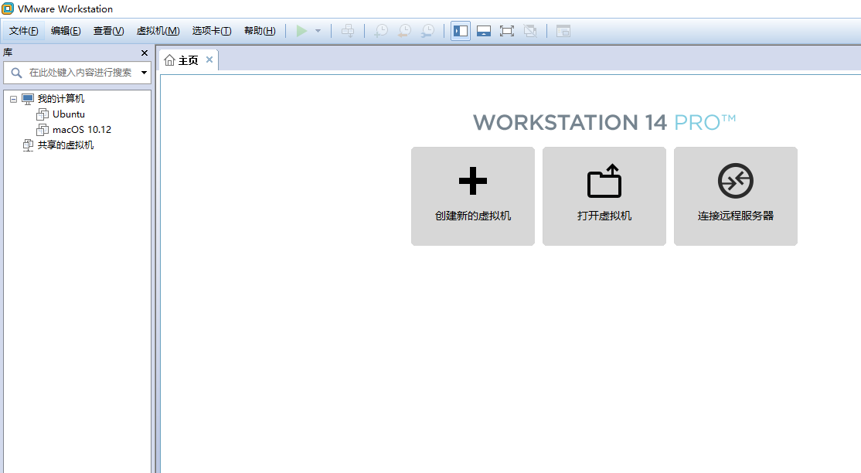Click the macOS 10.12 VM icon

(43, 130)
